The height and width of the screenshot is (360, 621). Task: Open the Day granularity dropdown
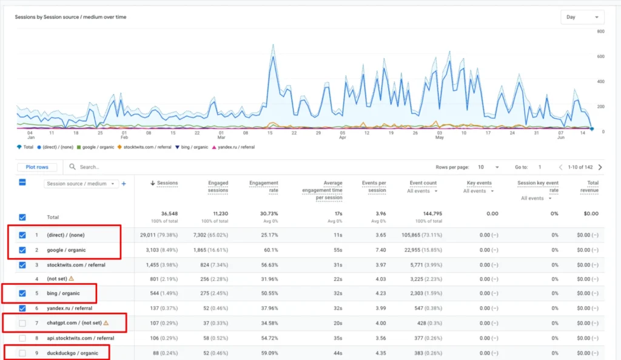582,17
